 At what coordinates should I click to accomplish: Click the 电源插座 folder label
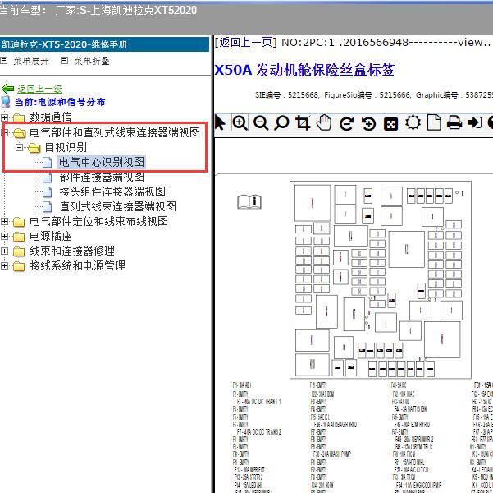pyautogui.click(x=51, y=237)
